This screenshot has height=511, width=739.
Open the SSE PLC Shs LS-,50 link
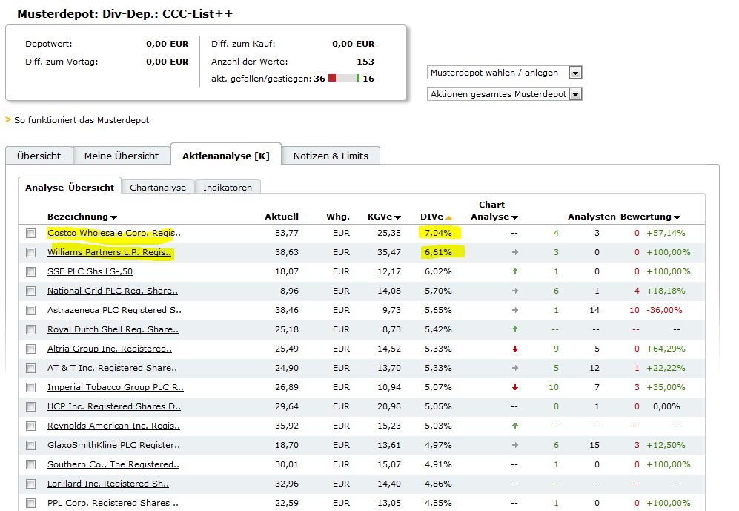(90, 271)
